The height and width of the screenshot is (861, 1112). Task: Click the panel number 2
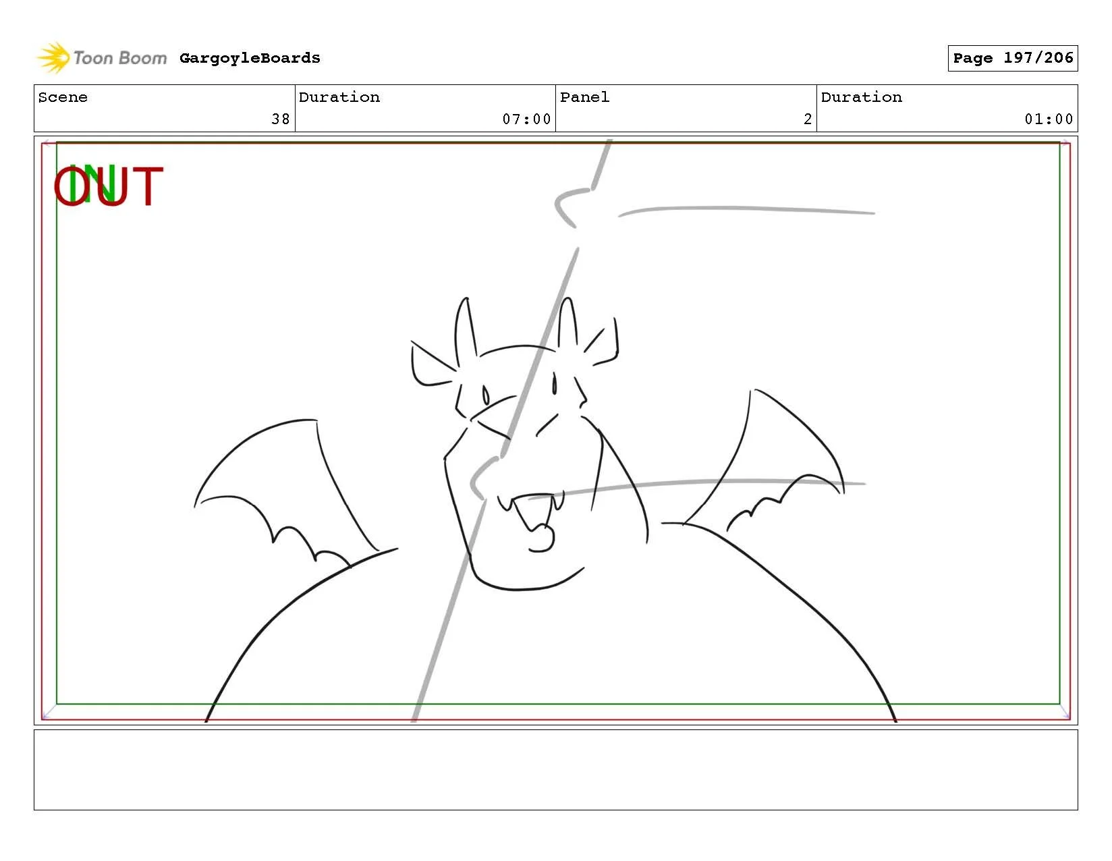pyautogui.click(x=808, y=119)
